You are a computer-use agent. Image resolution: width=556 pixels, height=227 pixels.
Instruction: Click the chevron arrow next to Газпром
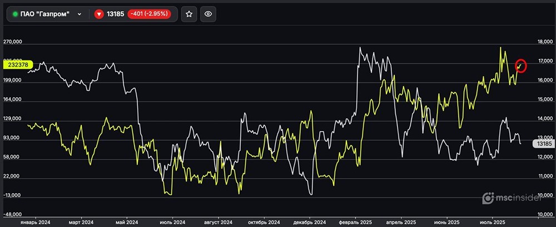click(80, 14)
